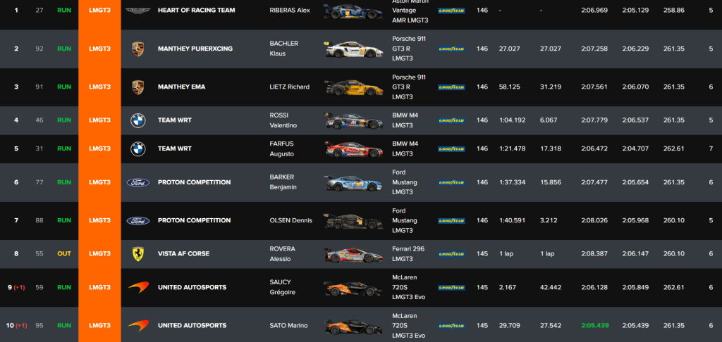Click UNITED AUTOSPORTS in Sato's row
This screenshot has width=722, height=342.
click(192, 325)
